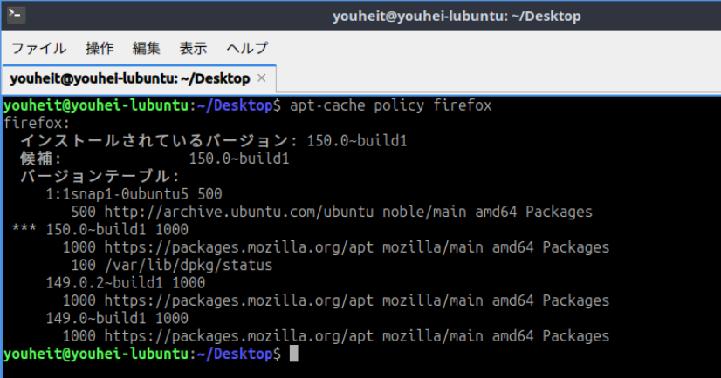Close the youheit@youhei-lubuntu tab
This screenshot has width=721, height=378.
coord(262,78)
